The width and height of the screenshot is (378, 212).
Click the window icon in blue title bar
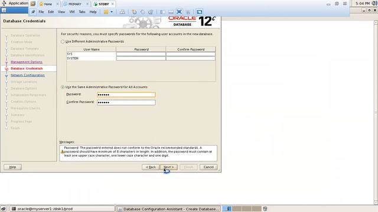[4, 11]
